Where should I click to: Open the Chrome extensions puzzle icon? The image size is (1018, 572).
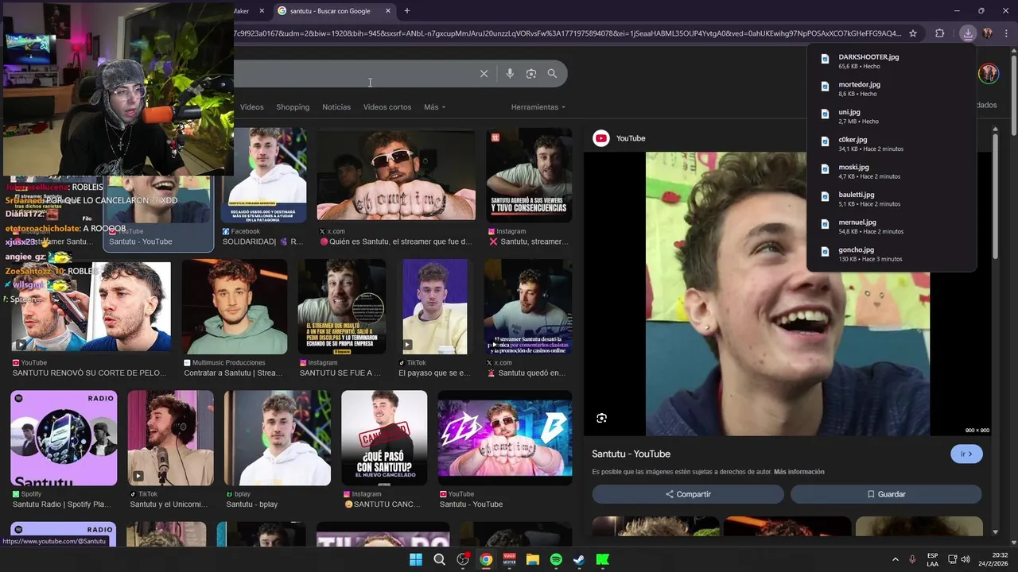coord(940,33)
